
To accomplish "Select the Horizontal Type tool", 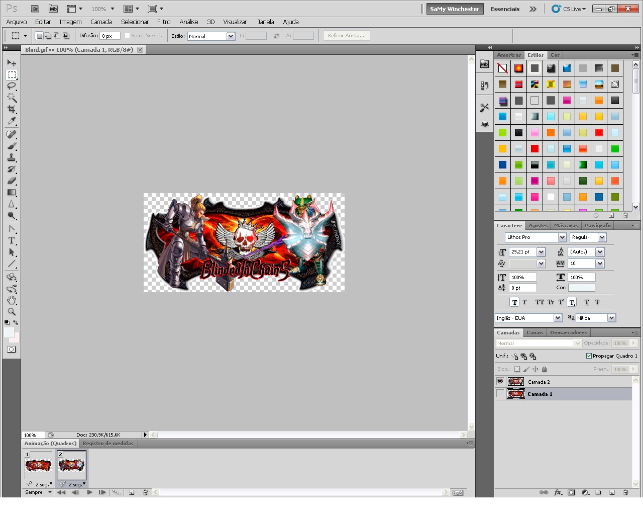I will point(12,240).
